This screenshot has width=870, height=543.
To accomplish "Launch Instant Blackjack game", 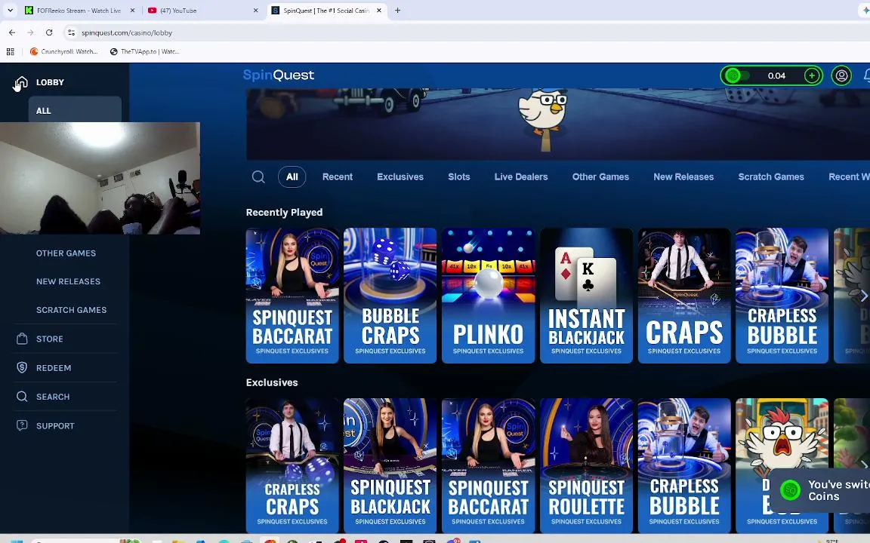I will [587, 296].
